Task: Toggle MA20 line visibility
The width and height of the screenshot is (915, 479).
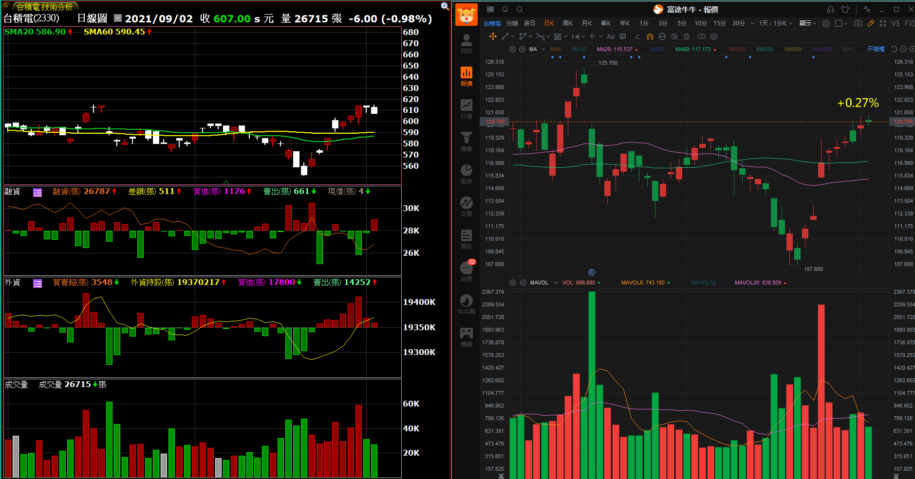Action: (x=617, y=49)
